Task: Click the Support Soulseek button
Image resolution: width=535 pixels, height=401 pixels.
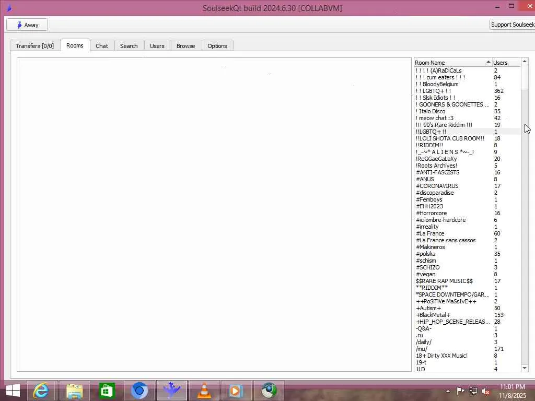Action: [513, 25]
